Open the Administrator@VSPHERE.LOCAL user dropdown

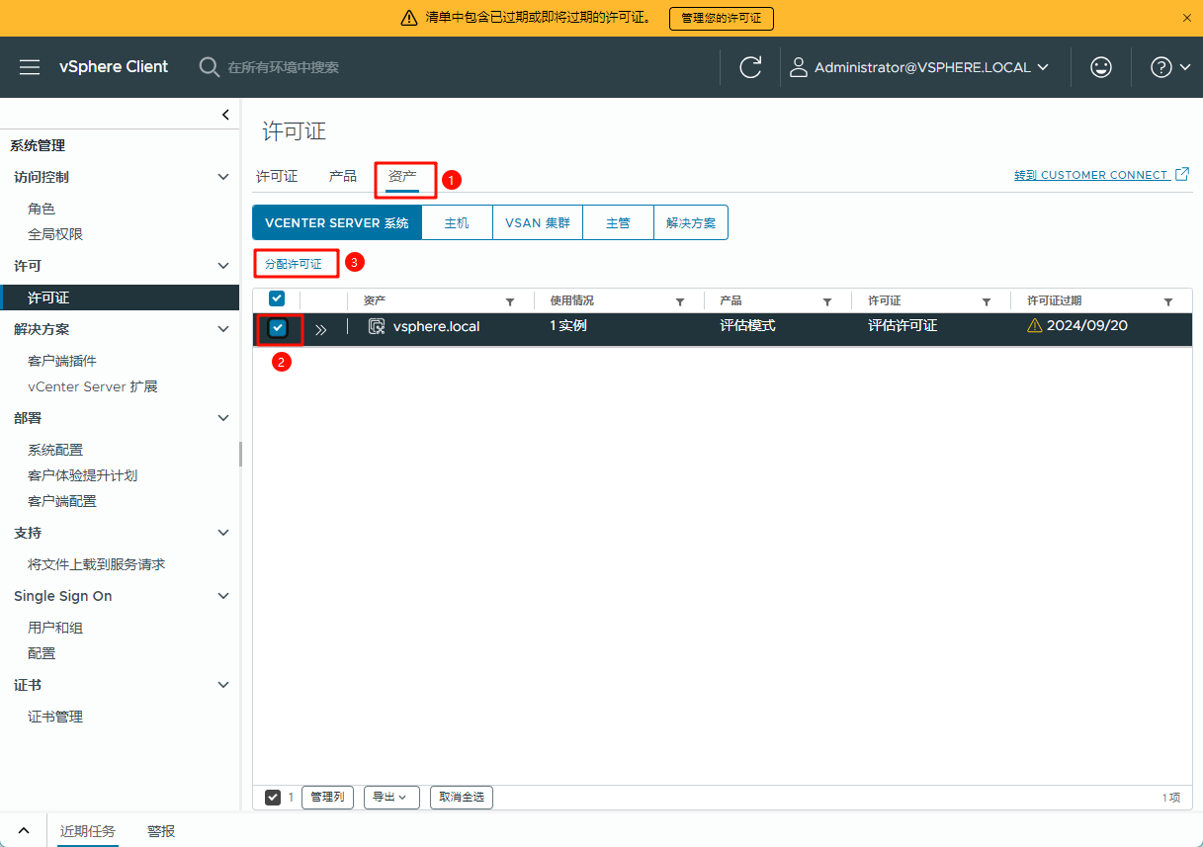pyautogui.click(x=919, y=67)
